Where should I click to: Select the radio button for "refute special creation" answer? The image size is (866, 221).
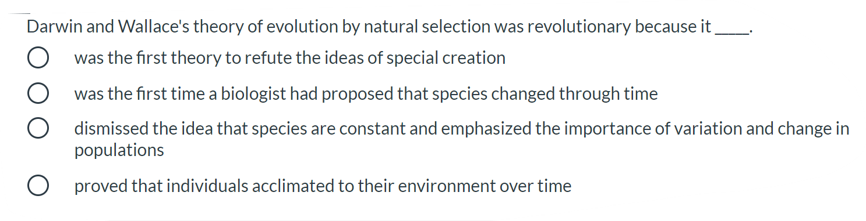pos(37,59)
